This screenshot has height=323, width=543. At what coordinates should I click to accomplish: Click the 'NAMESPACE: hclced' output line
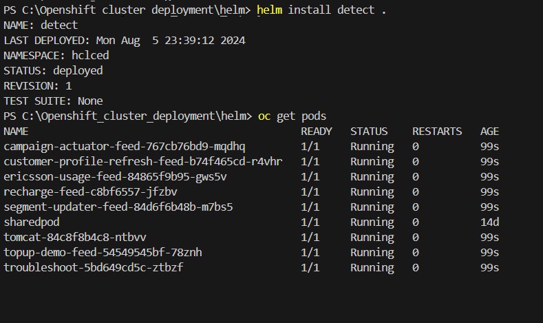56,55
